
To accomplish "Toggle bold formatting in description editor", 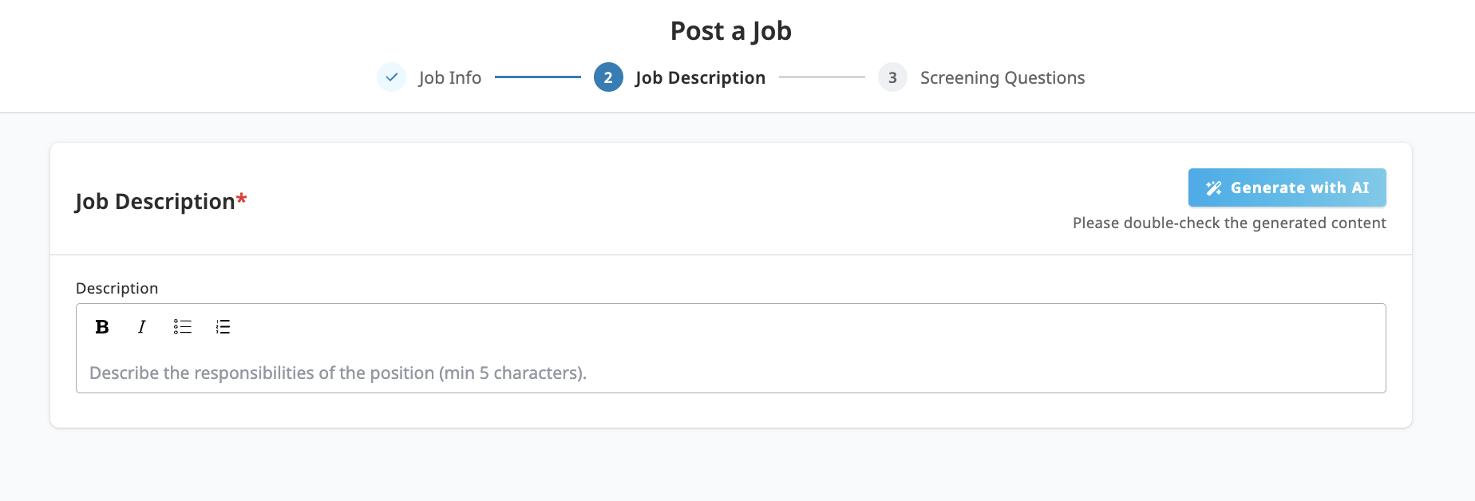I will point(102,326).
